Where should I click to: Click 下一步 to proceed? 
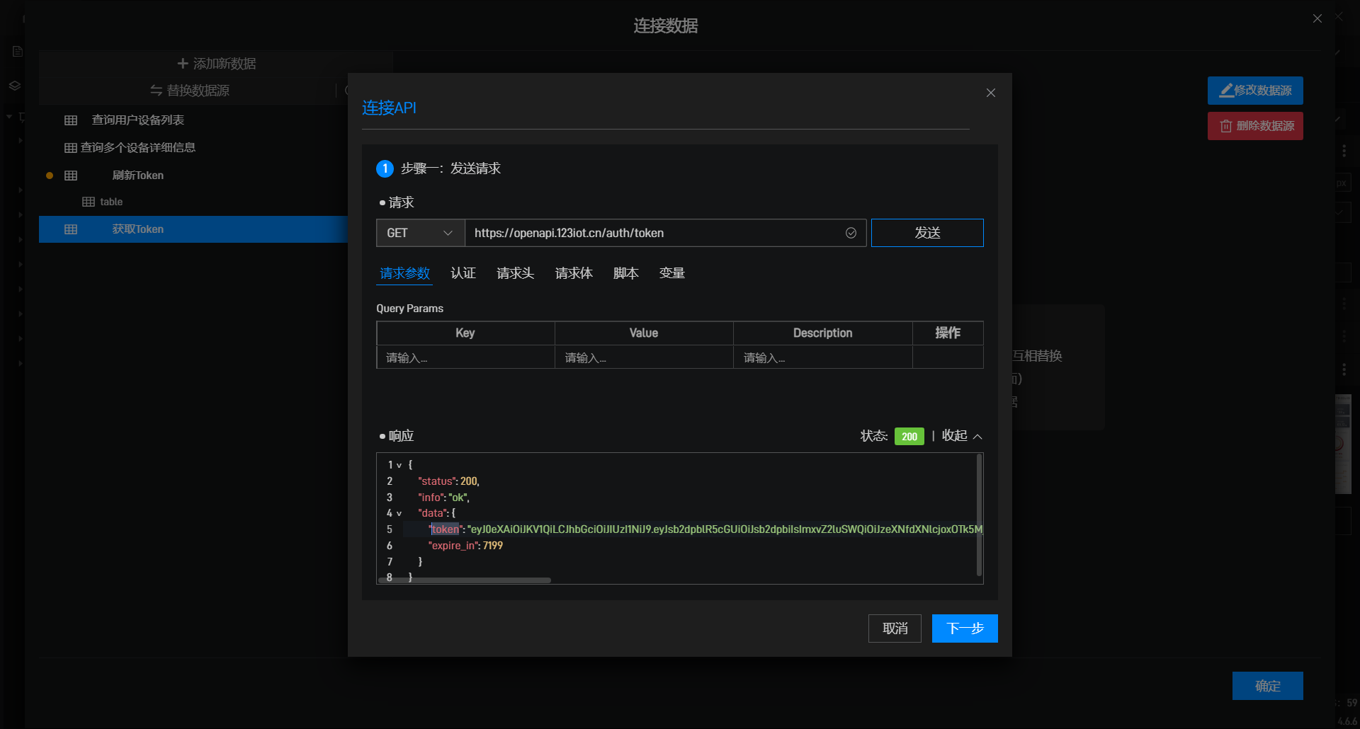964,628
